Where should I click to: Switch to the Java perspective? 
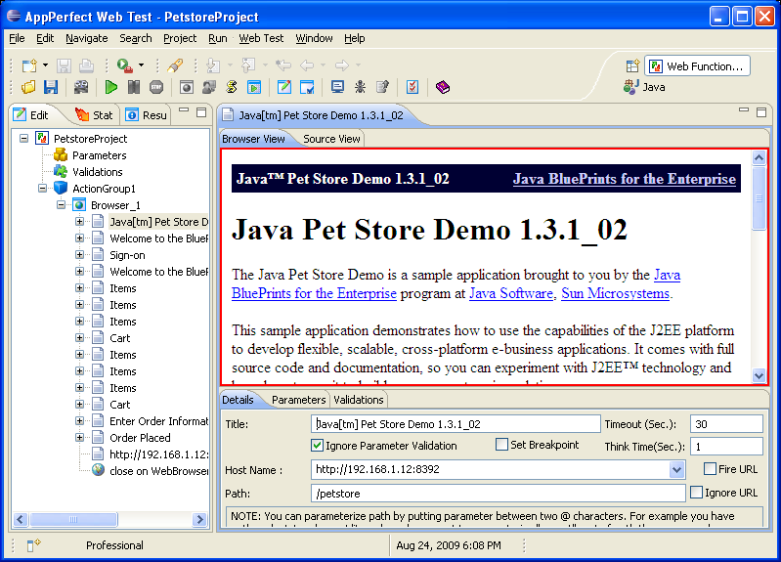coord(644,87)
